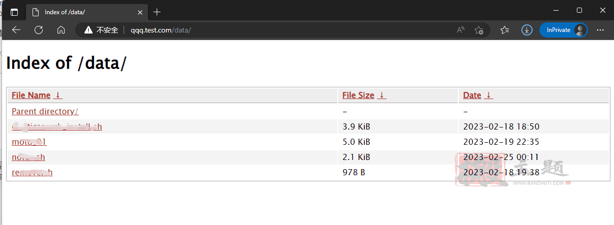This screenshot has height=225, width=614.
Task: Add page to favorites with star icon
Action: click(x=479, y=30)
